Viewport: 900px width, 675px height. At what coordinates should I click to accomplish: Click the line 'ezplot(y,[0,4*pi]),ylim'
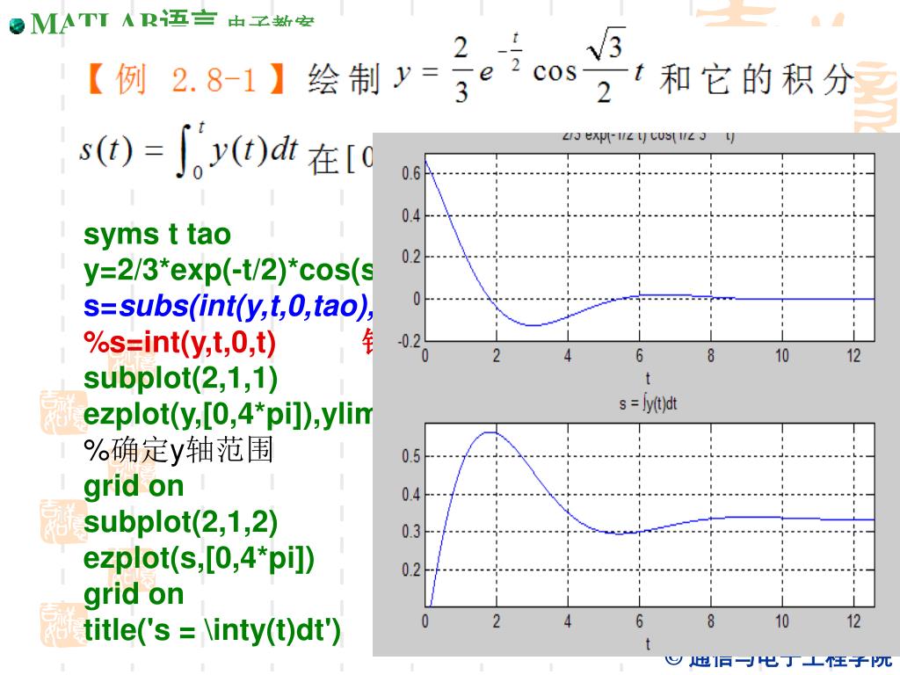[x=228, y=415]
